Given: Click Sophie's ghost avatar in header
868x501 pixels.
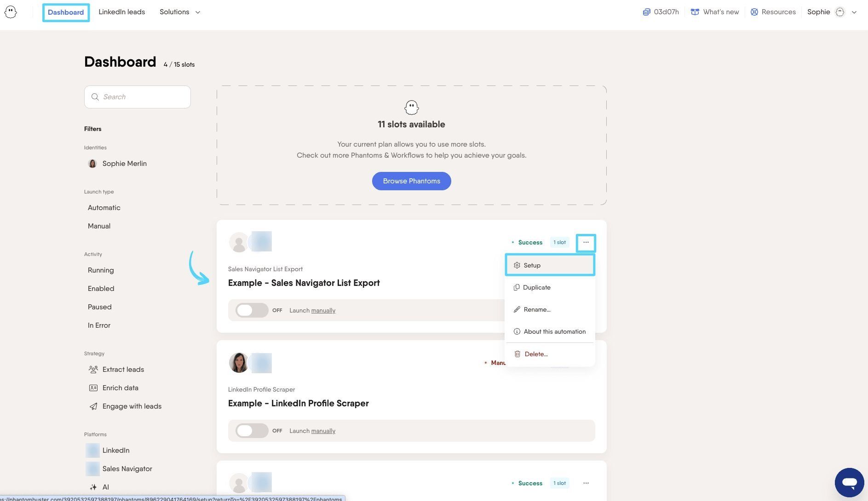Looking at the screenshot, I should (x=840, y=12).
